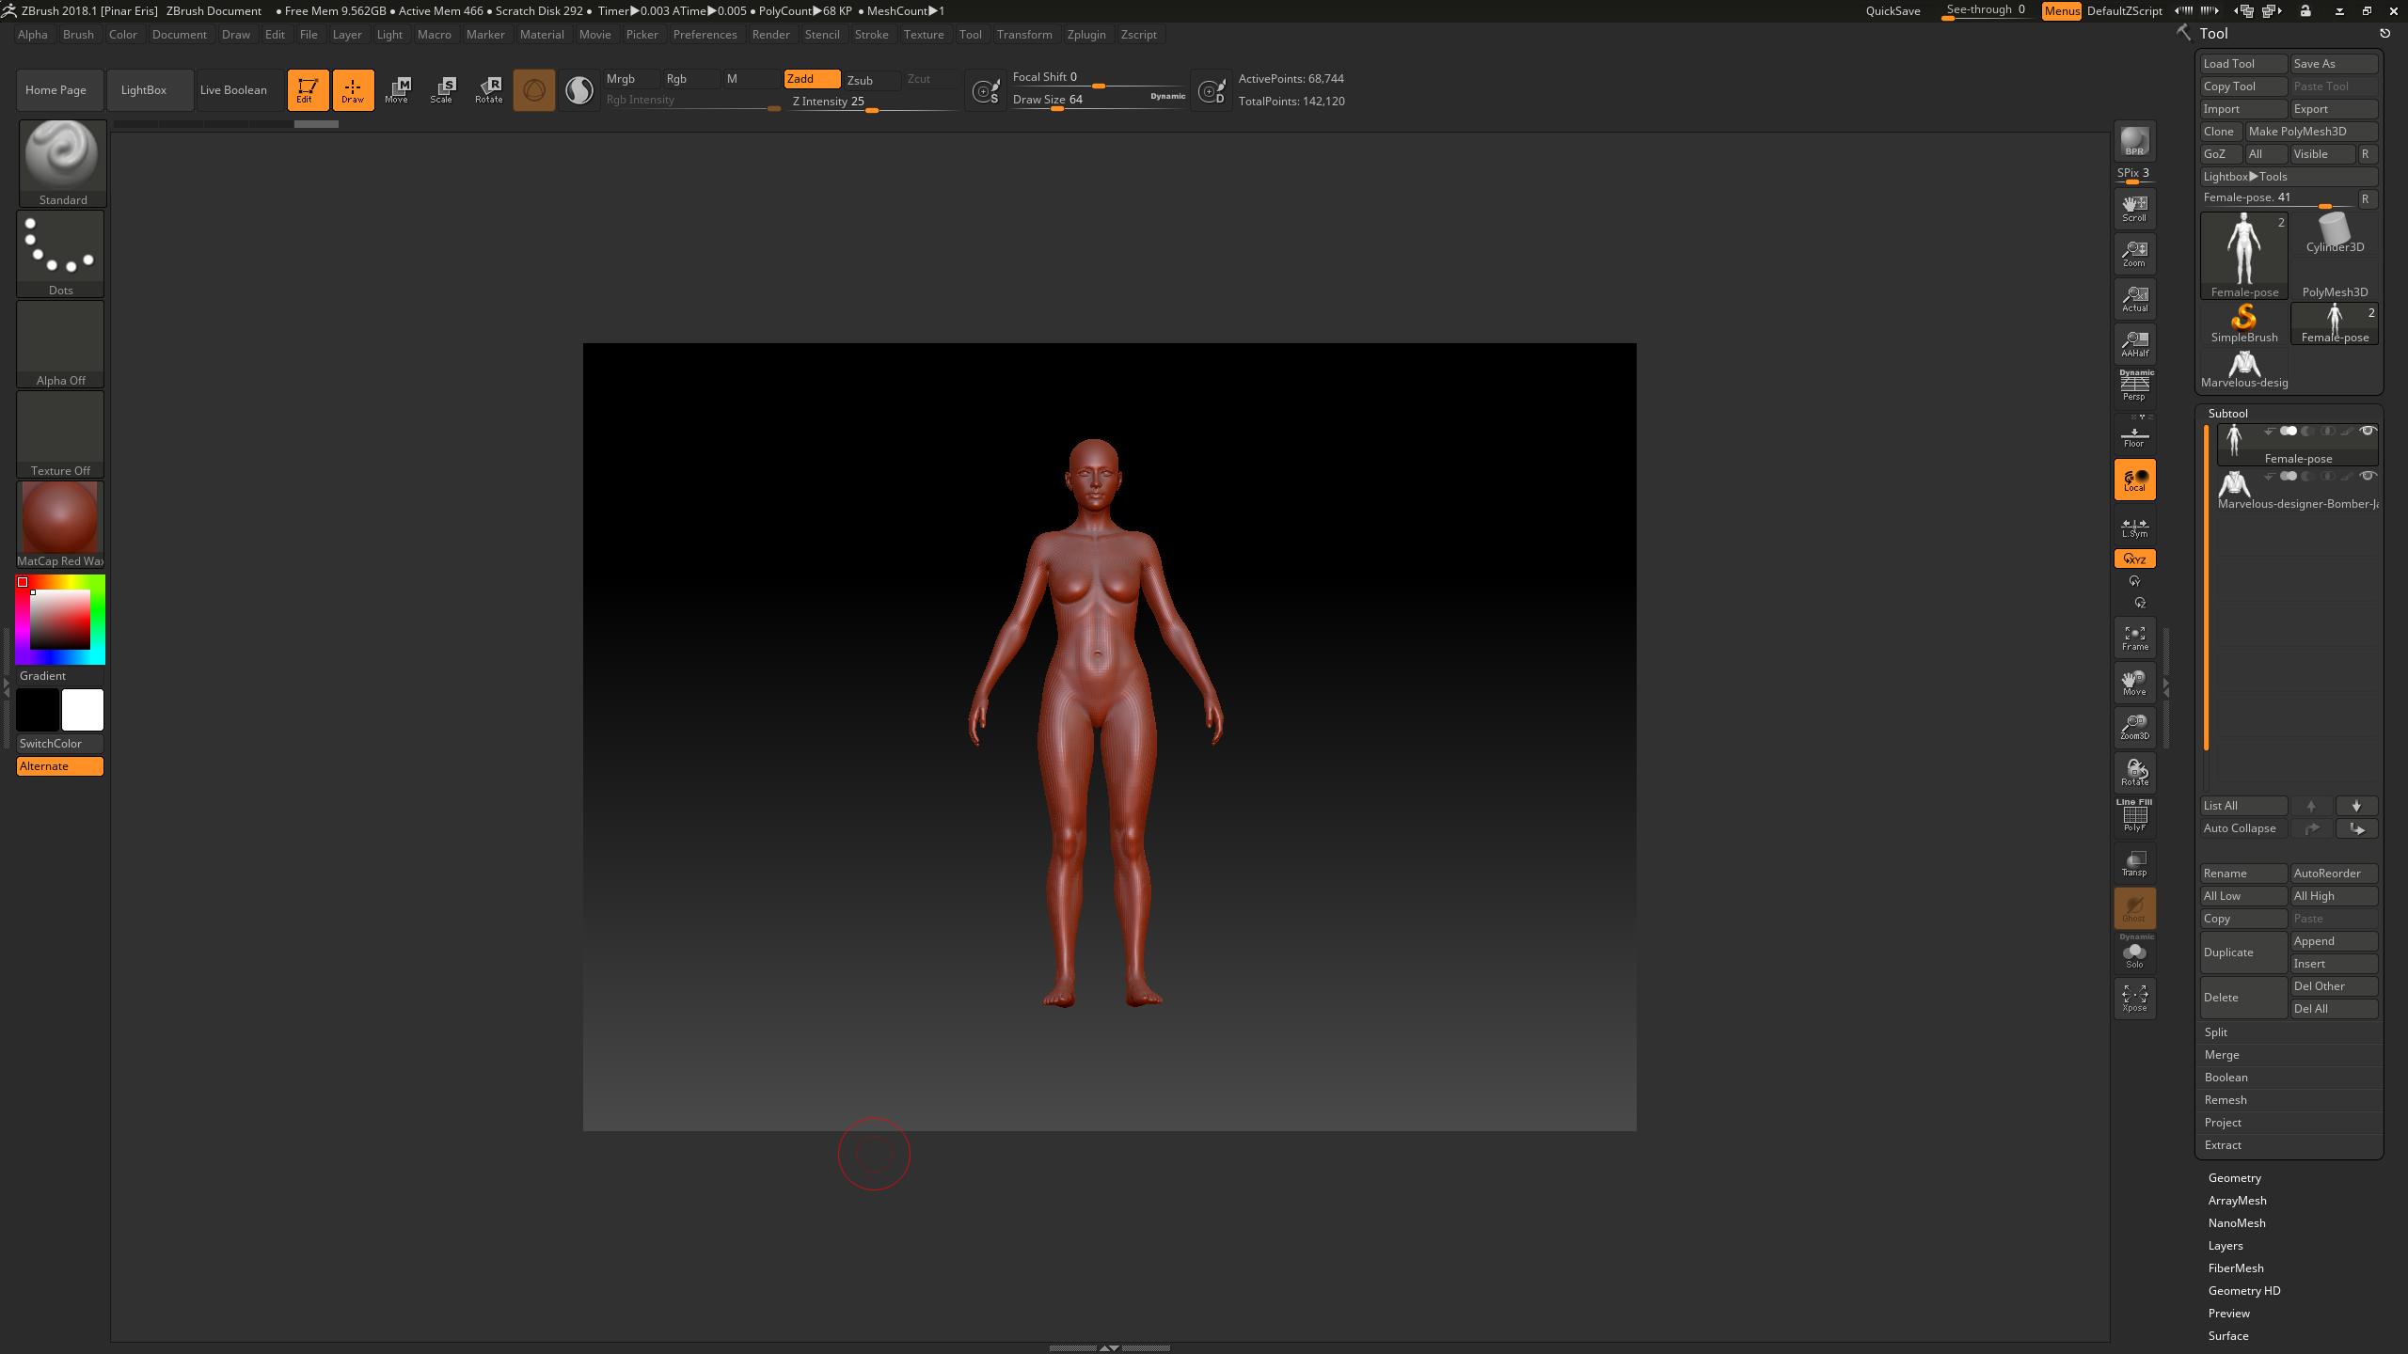Viewport: 2408px width, 1354px height.
Task: Hide the Female-pose subtool with eye icon
Action: click(2368, 431)
